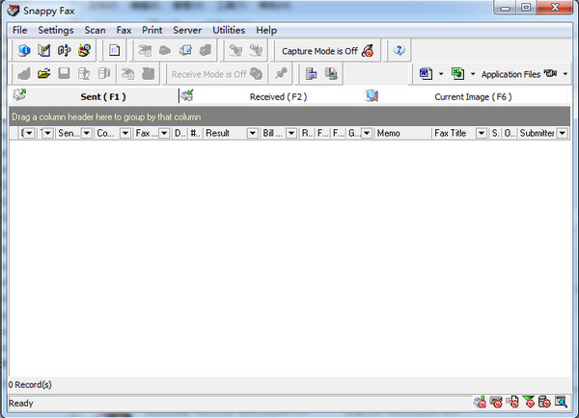579x418 pixels.
Task: Click the computer with blue screen toolbar icon
Action: point(312,73)
